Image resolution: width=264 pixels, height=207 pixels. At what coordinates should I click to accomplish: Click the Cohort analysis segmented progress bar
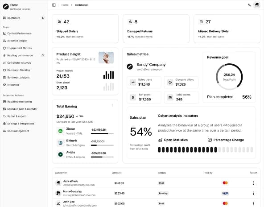[206, 149]
